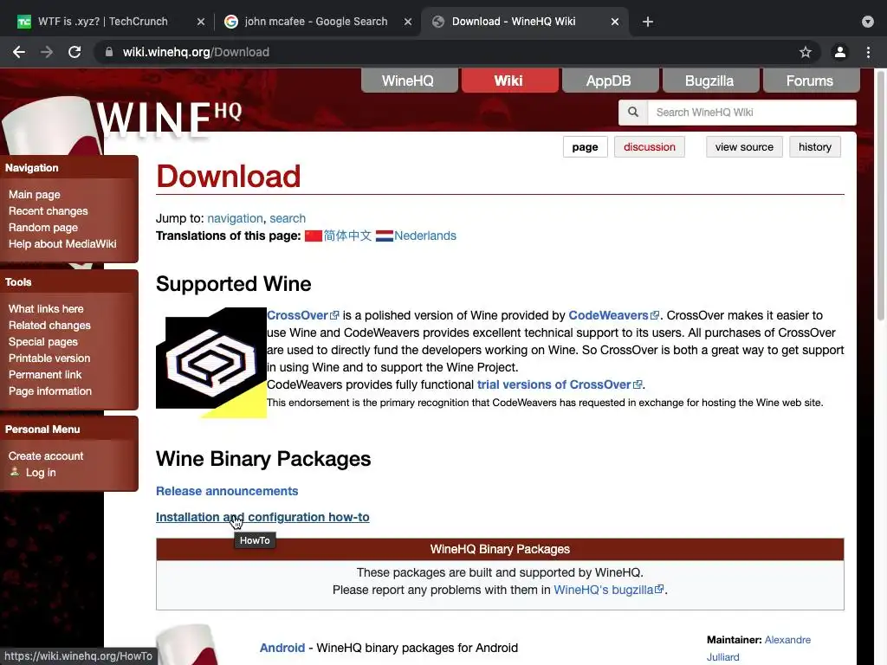Image resolution: width=887 pixels, height=665 pixels.
Task: Open trial versions of CrossOver link
Action: 560,384
